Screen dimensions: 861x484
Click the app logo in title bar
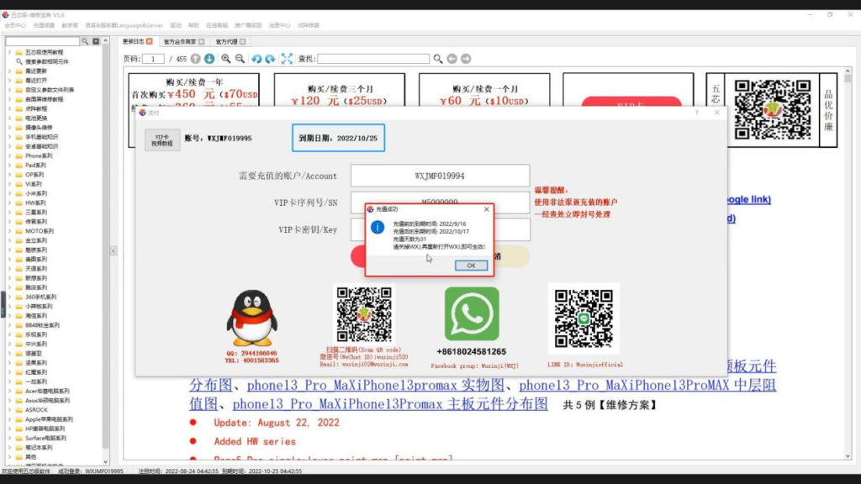6,15
